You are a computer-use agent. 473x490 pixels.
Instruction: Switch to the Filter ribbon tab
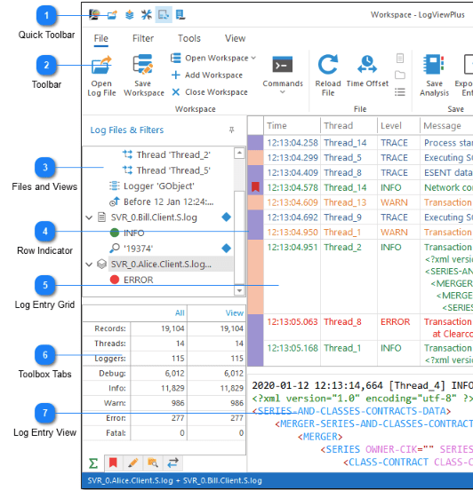143,38
